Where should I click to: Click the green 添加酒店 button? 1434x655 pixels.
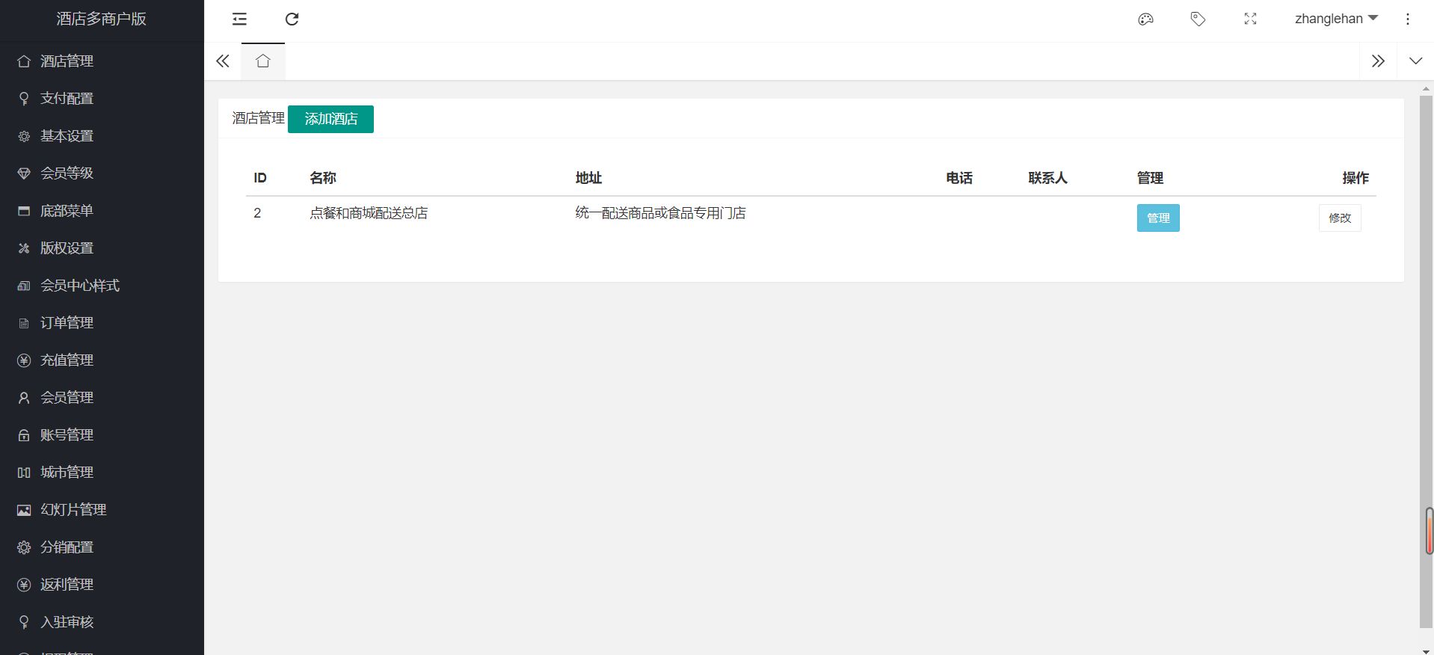(330, 119)
